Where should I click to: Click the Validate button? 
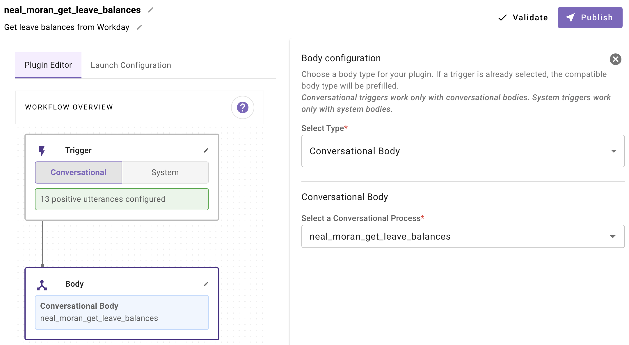tap(523, 18)
